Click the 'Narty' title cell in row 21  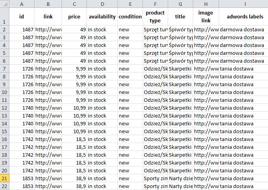[180, 178]
